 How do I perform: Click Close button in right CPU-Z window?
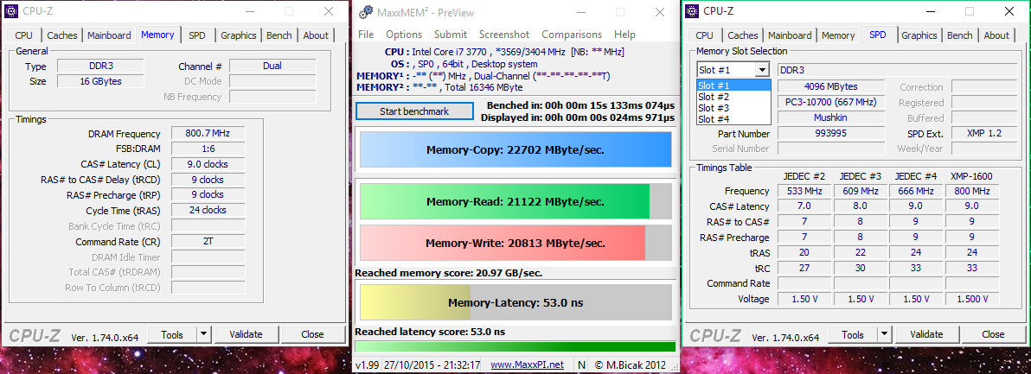[993, 334]
